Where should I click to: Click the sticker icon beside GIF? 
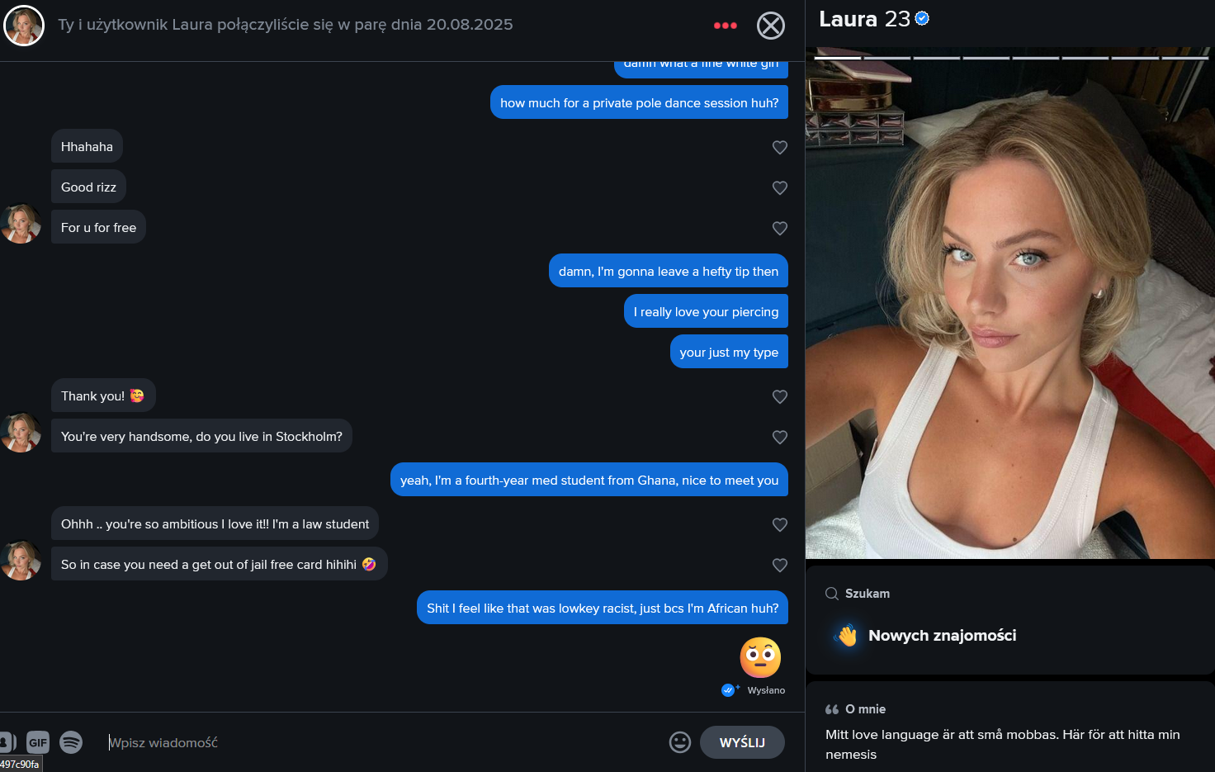[x=7, y=742]
